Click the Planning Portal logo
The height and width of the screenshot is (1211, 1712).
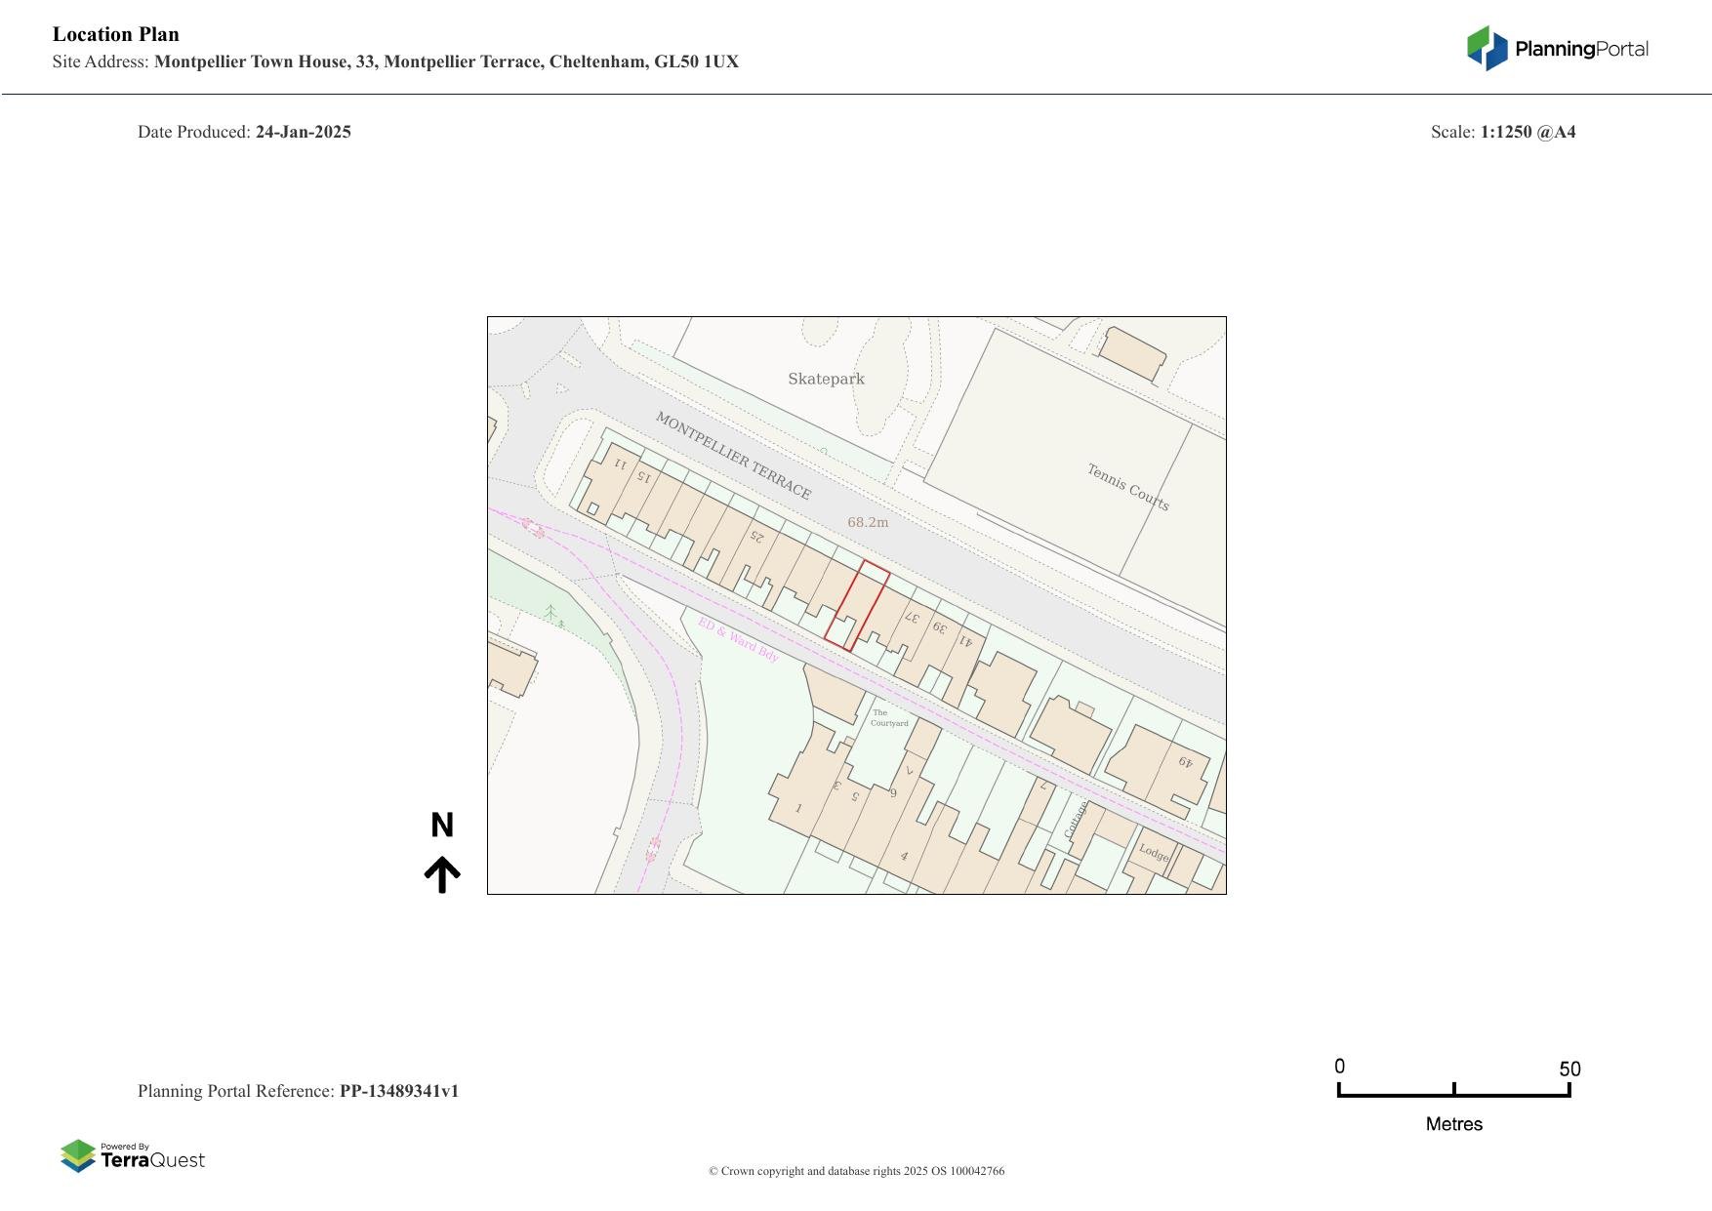pyautogui.click(x=1557, y=49)
